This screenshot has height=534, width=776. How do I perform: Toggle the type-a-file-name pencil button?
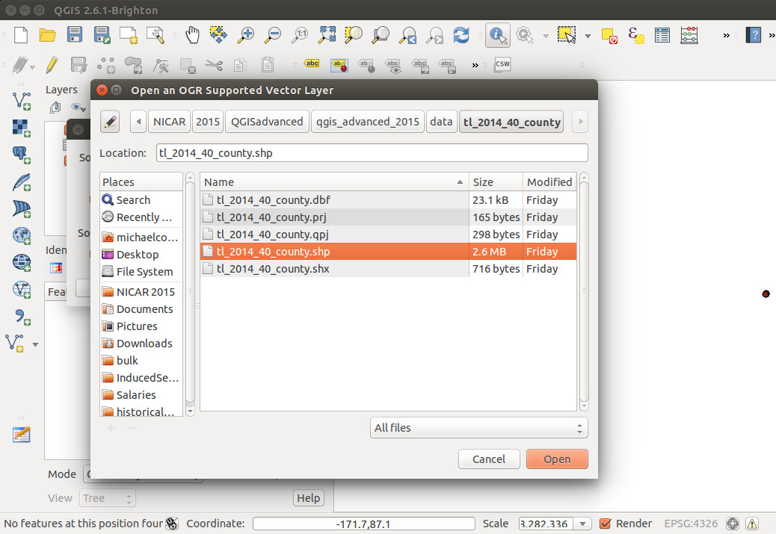click(111, 122)
